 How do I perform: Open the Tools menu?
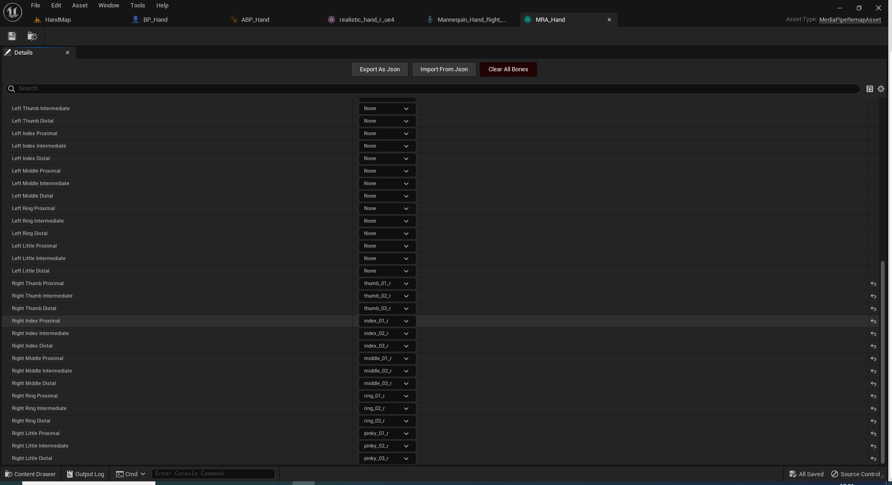137,5
